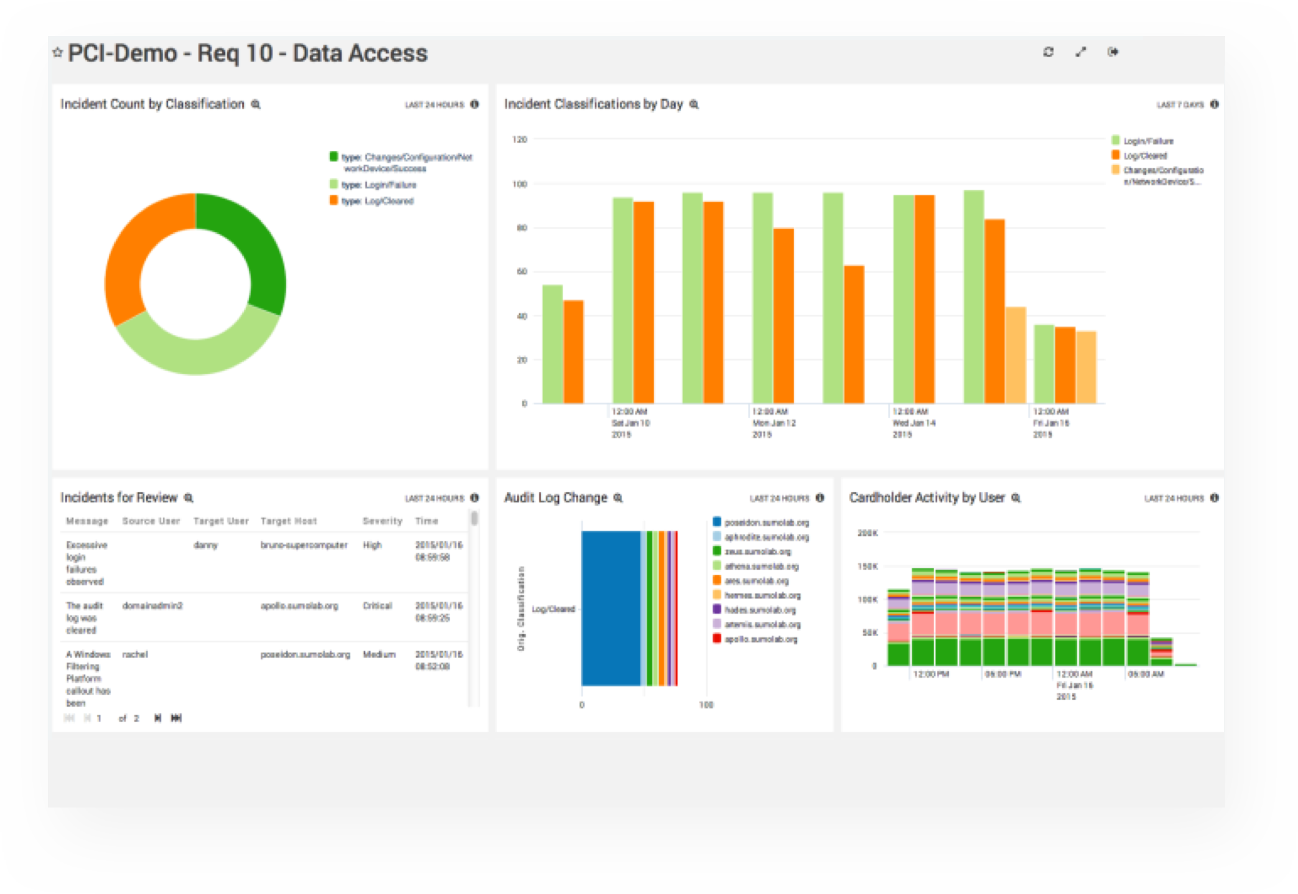Select the Severity column header
Image resolution: width=1298 pixels, height=894 pixels.
pos(381,521)
